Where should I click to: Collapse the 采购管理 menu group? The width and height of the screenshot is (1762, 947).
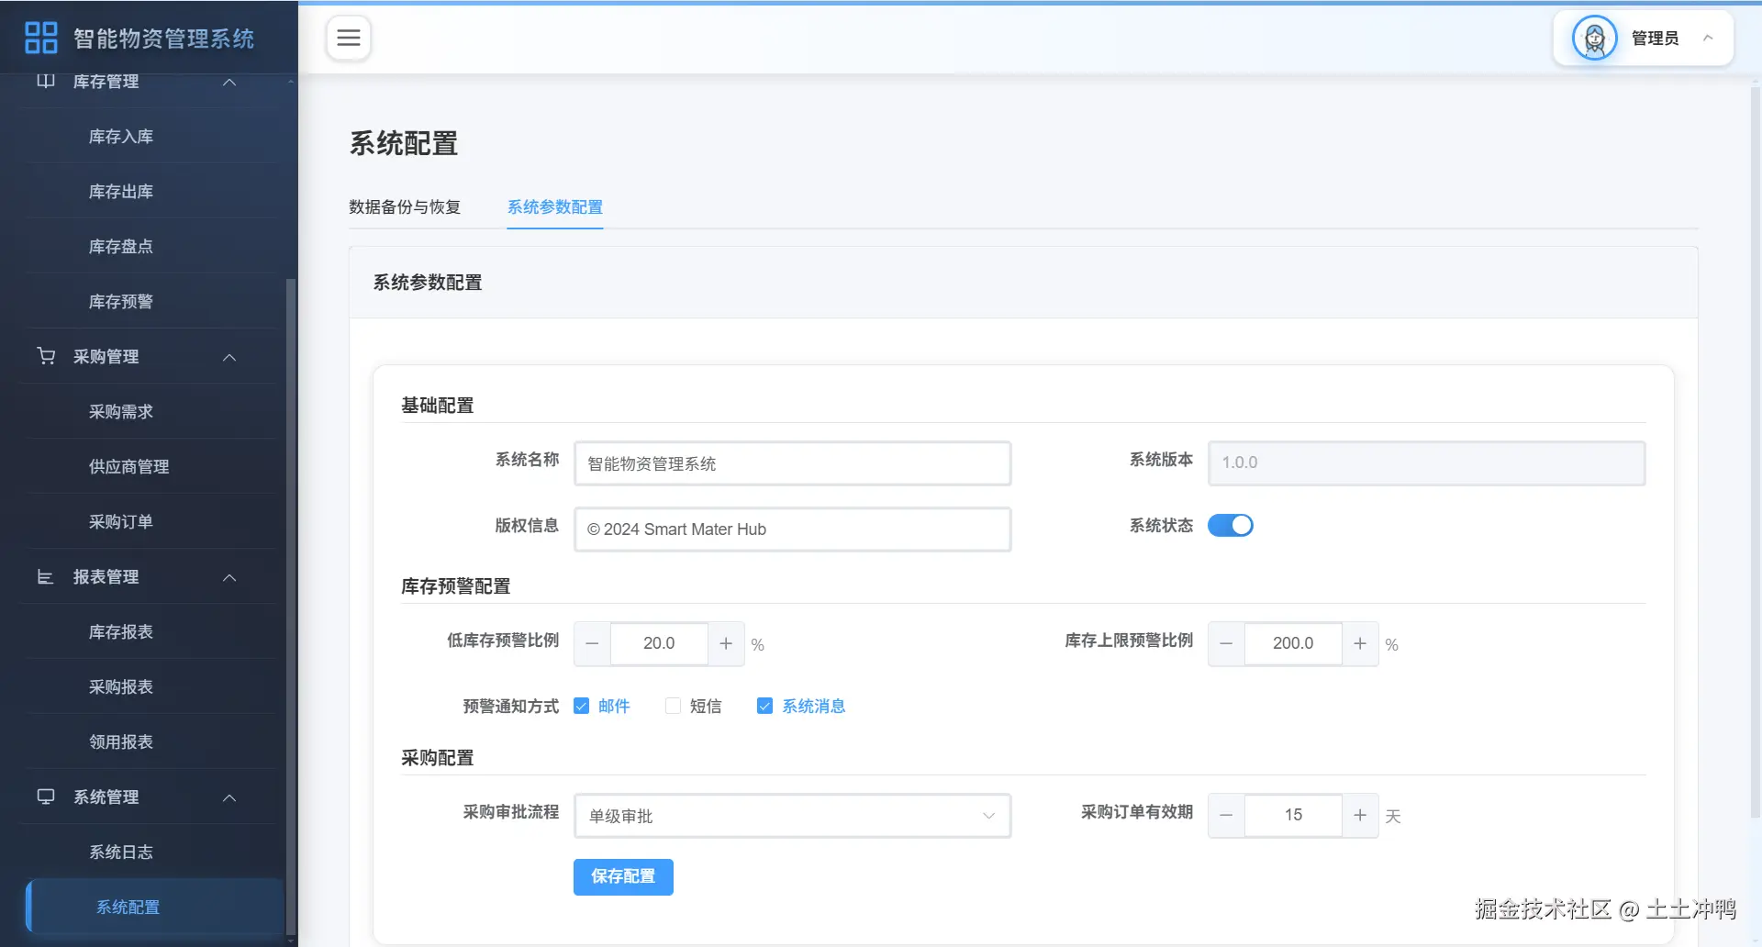(229, 357)
